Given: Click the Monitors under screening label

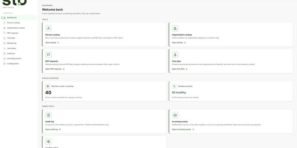Looking at the screenshot, I should tap(62, 86).
